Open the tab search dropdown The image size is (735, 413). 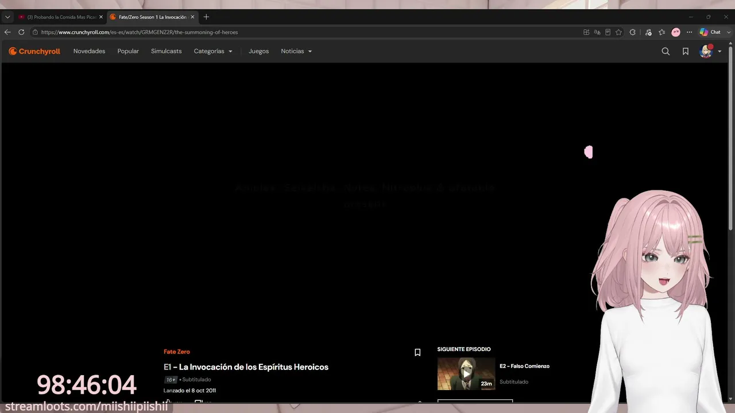coord(7,17)
